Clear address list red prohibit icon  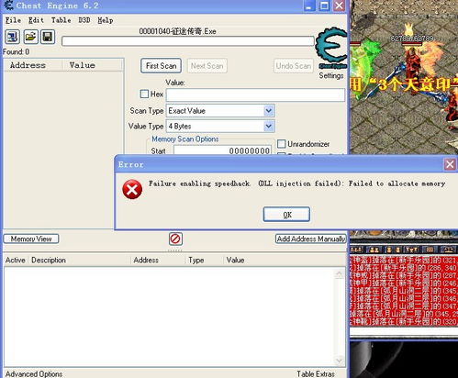pyautogui.click(x=175, y=239)
